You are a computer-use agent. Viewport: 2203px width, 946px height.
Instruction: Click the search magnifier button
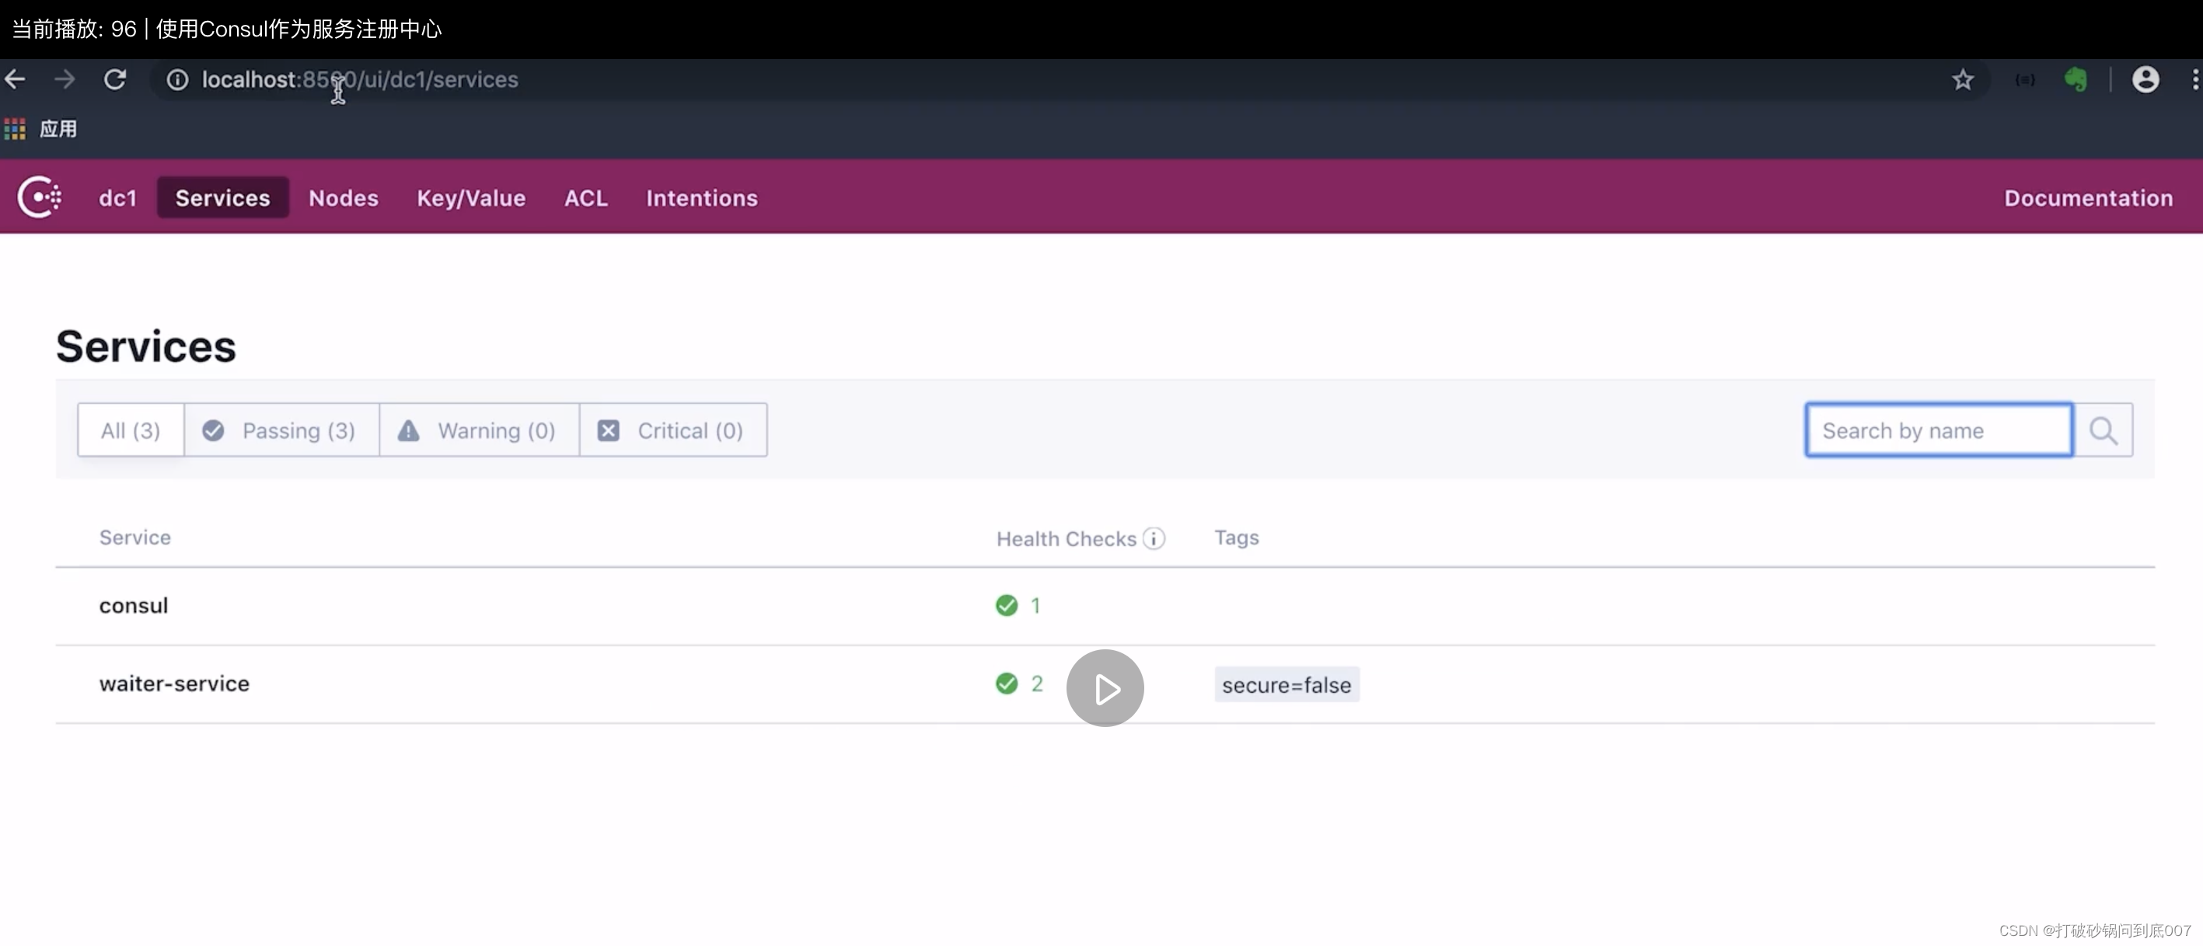[2103, 430]
